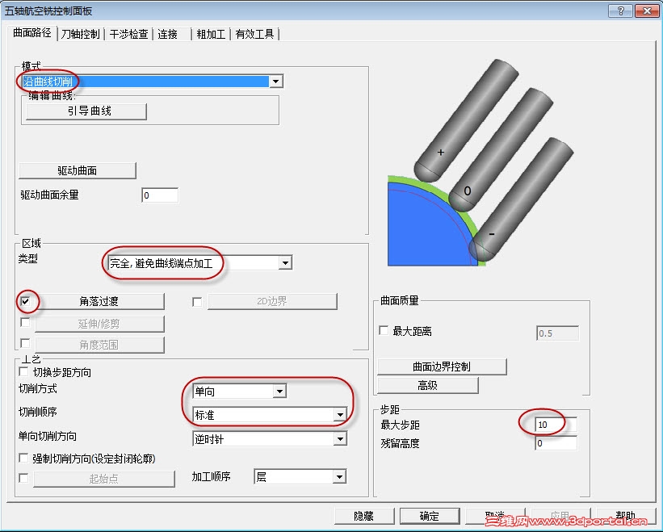Enable the 角度范围 checkbox
The height and width of the screenshot is (532, 663).
point(25,343)
